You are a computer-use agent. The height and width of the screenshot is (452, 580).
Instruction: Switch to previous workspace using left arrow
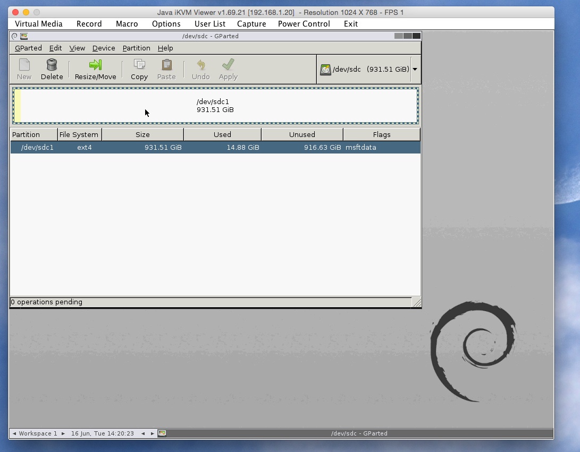(14, 433)
